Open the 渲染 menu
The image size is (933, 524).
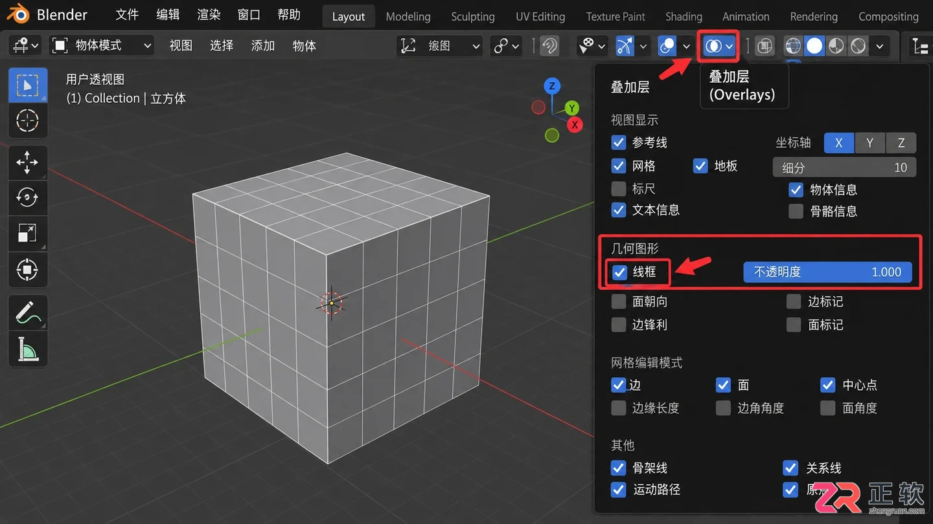click(x=209, y=15)
